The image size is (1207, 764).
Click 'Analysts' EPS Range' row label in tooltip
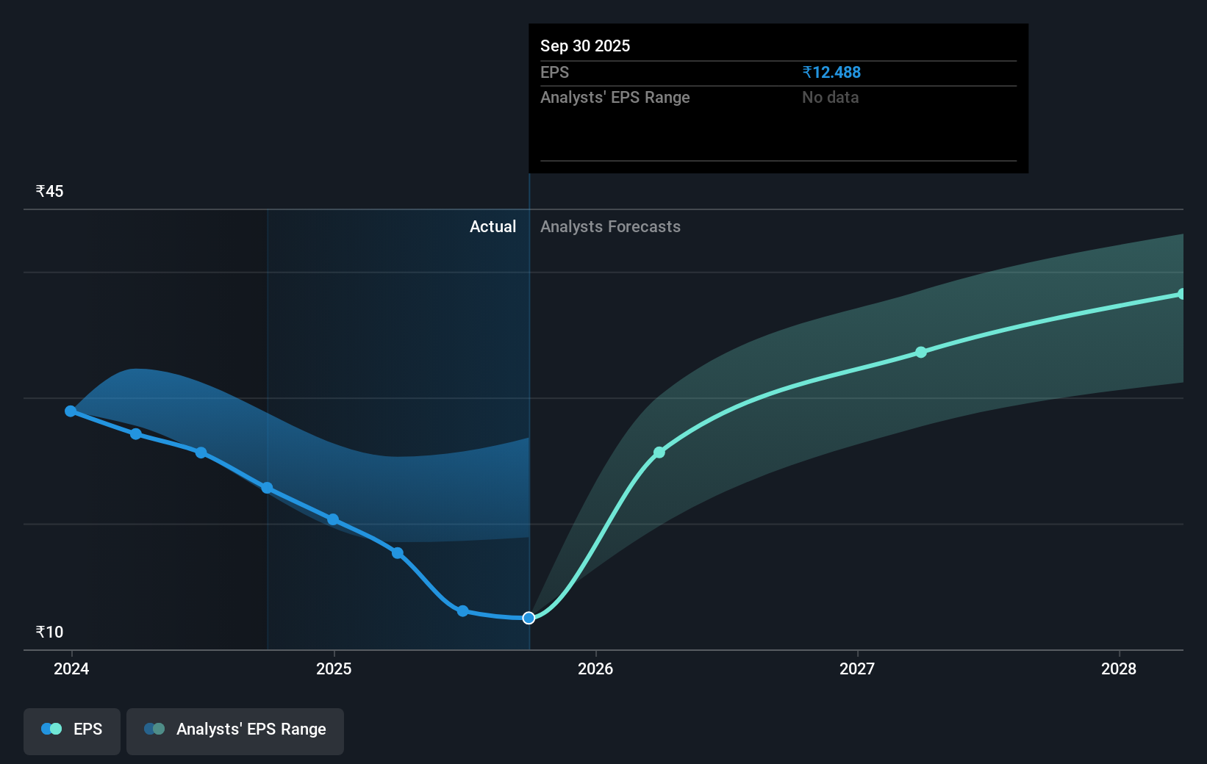[615, 97]
